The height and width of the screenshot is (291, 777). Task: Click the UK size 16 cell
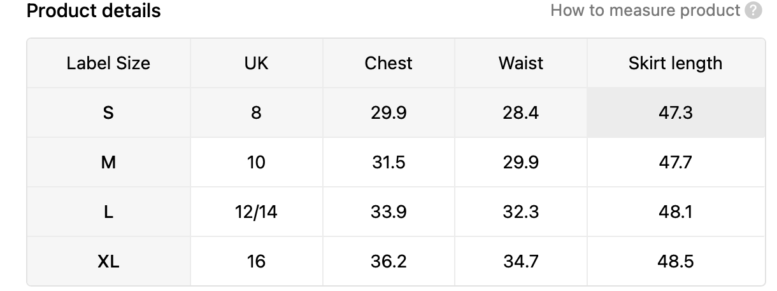tap(256, 261)
